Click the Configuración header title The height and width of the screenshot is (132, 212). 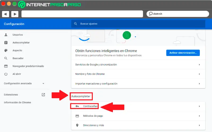tap(14, 24)
